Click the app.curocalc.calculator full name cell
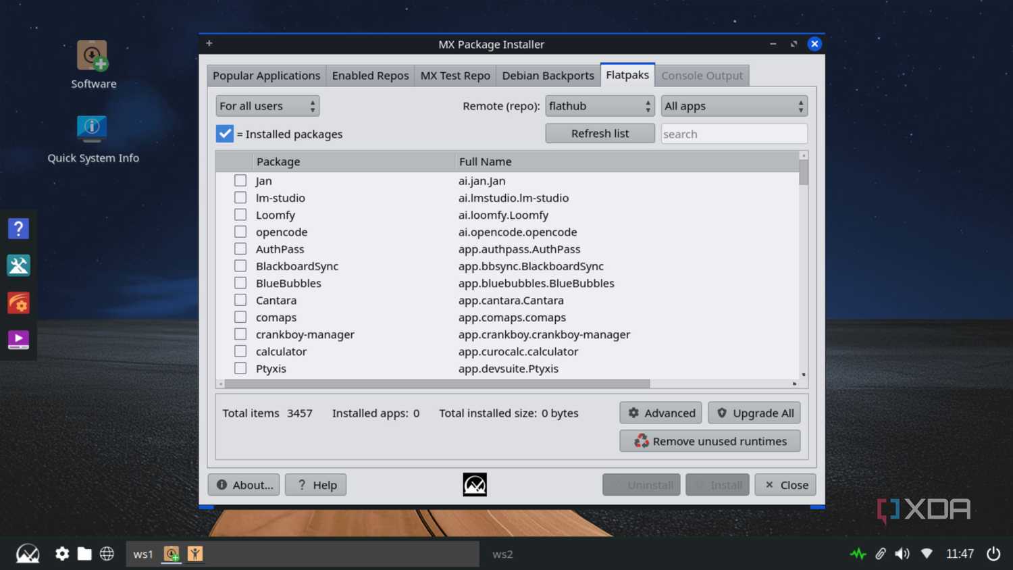 [x=518, y=352]
